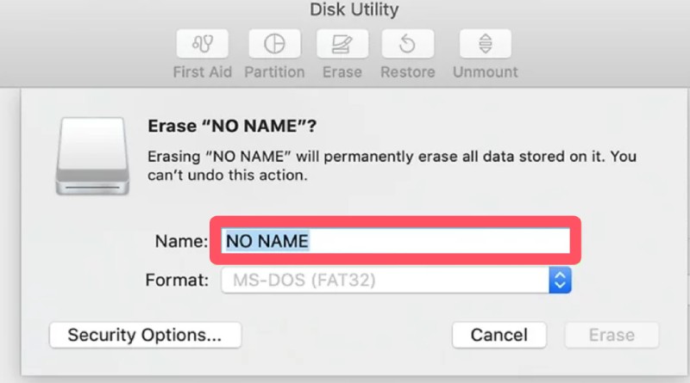The image size is (690, 383).
Task: Click the Format field label
Action: (179, 280)
